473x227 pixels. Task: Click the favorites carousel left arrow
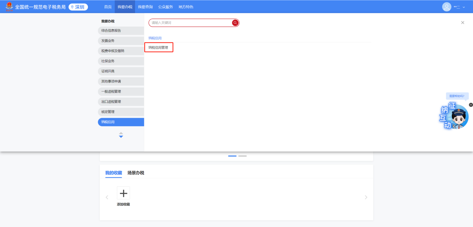pyautogui.click(x=107, y=197)
